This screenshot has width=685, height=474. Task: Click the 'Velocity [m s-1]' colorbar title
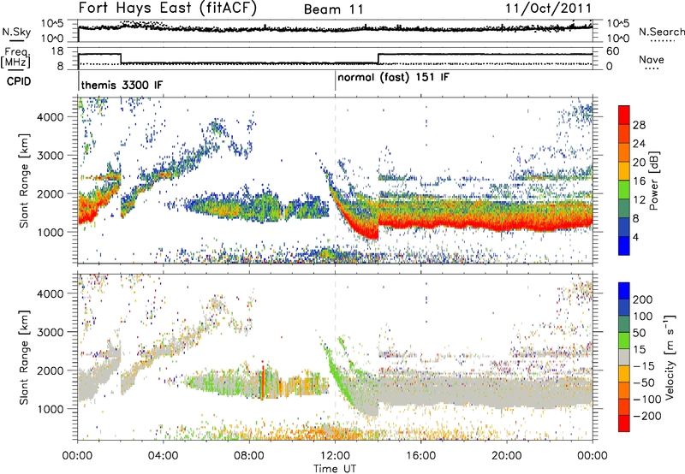pyautogui.click(x=670, y=357)
